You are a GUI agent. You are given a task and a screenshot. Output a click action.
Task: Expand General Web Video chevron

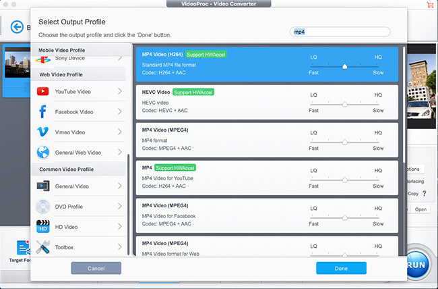120,152
